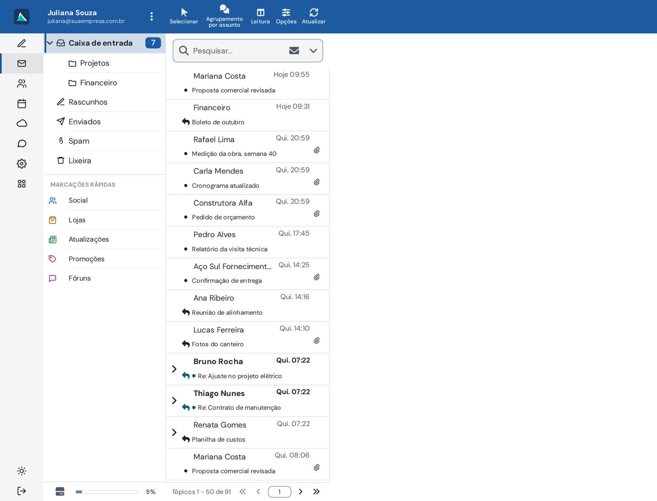The image size is (657, 501).
Task: Filter by the Promoções quick mark
Action: click(104, 259)
